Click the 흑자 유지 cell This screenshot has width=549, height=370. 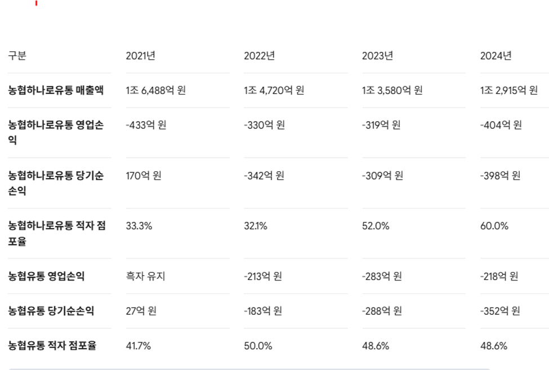pos(146,276)
